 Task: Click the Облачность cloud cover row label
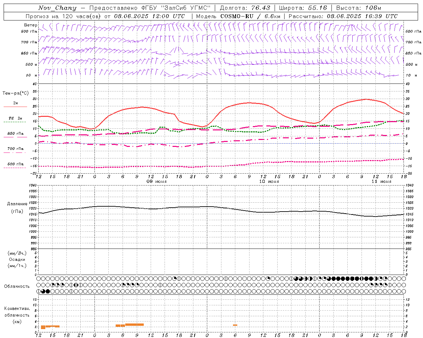click(17, 287)
